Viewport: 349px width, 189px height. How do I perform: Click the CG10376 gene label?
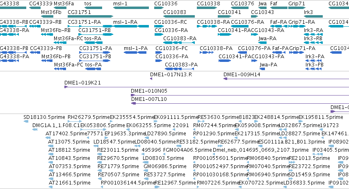(x=242, y=4)
